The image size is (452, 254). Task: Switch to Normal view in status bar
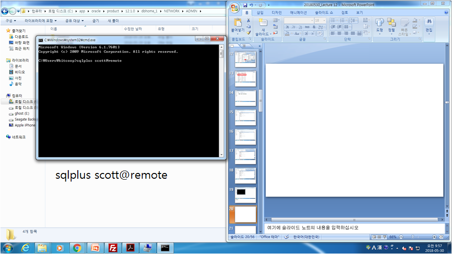point(374,237)
